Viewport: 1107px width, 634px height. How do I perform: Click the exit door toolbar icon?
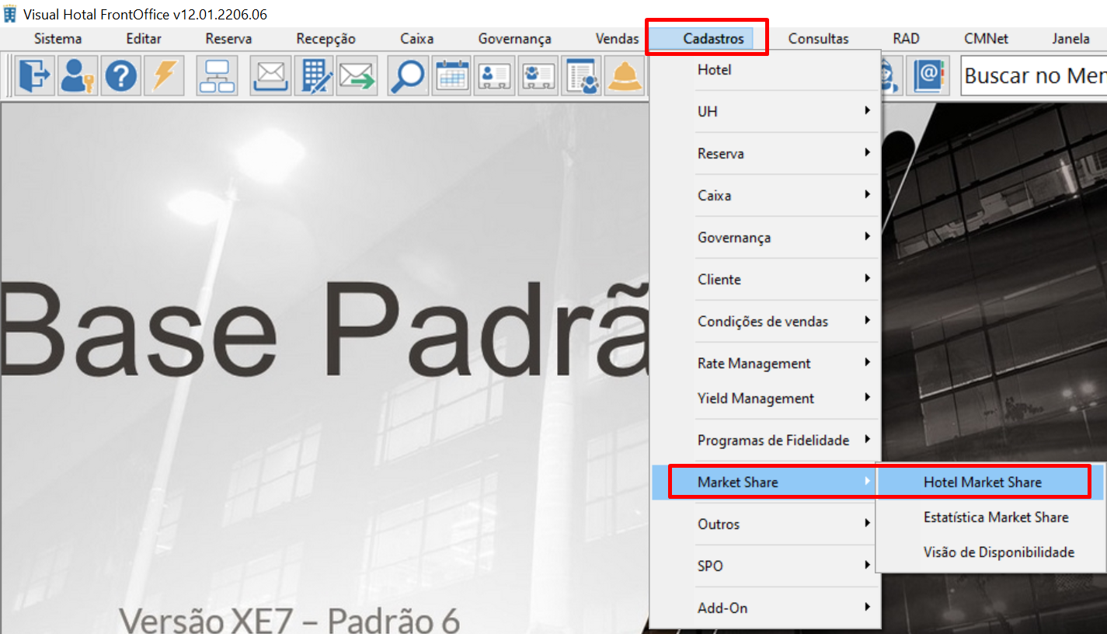[x=35, y=76]
